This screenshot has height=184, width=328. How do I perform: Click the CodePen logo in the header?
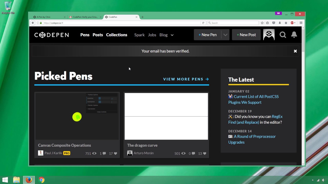click(x=52, y=35)
